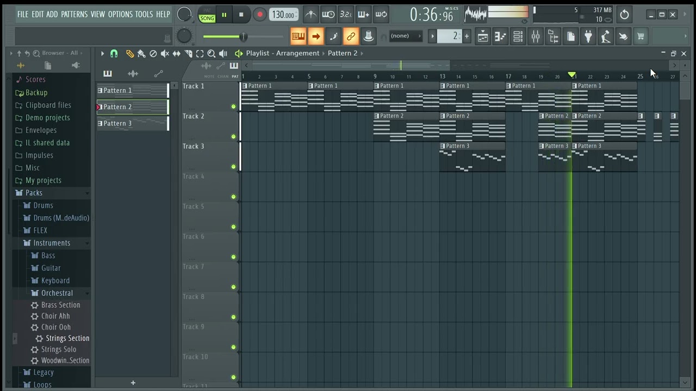Click the red record button

[259, 15]
